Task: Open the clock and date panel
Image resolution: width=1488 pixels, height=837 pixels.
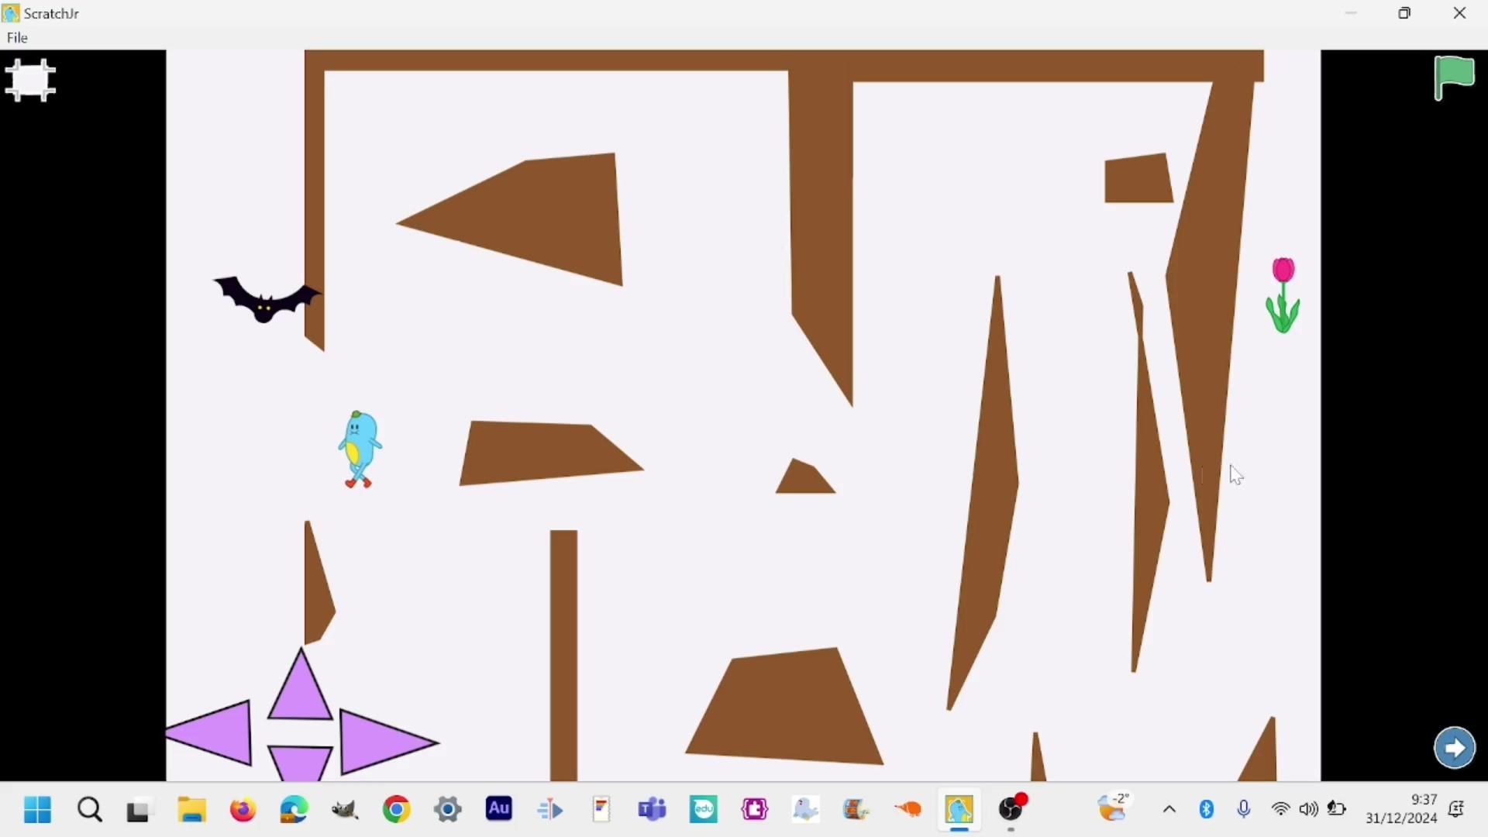Action: (x=1401, y=809)
